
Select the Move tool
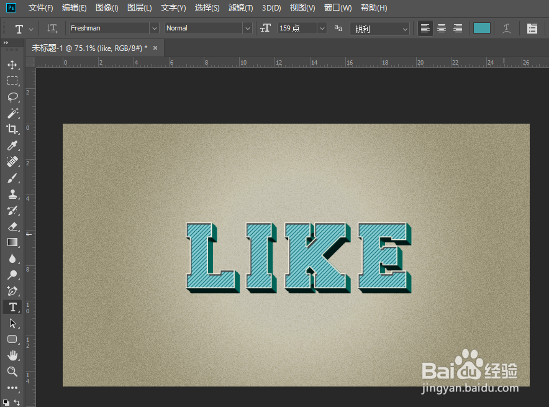12,65
